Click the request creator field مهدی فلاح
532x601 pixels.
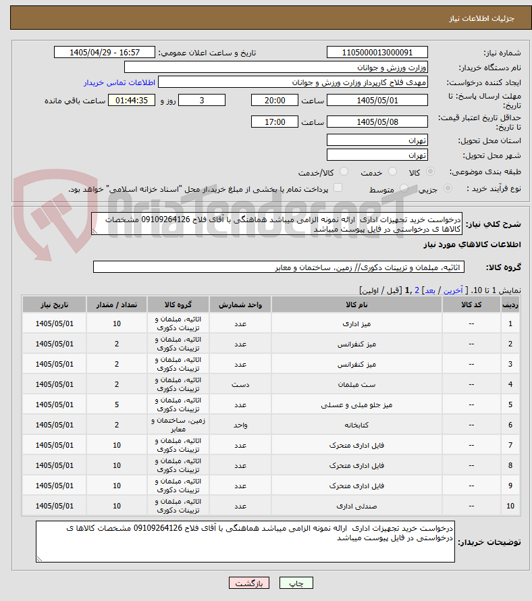[x=293, y=82]
